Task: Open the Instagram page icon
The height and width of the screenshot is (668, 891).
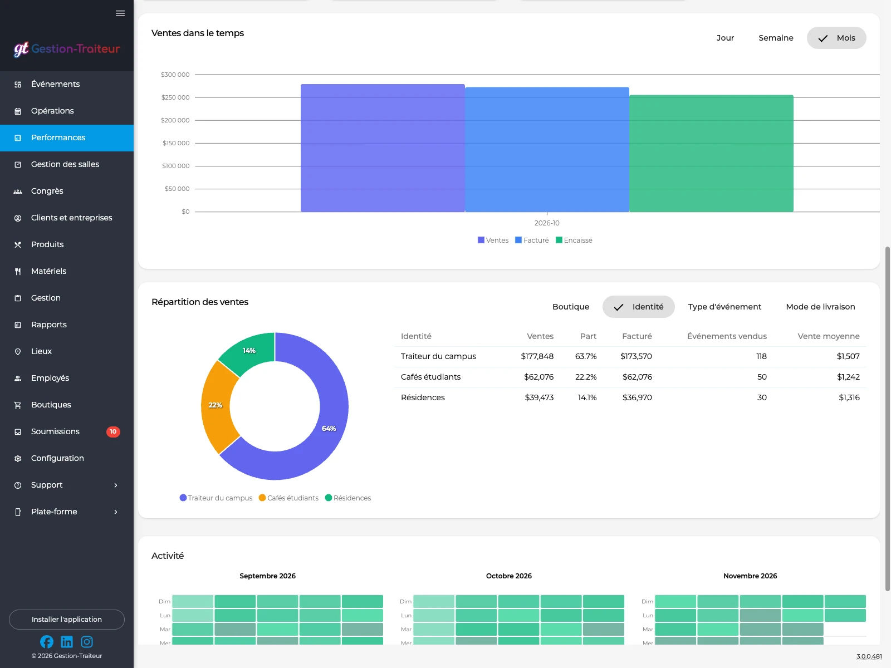Action: click(87, 642)
